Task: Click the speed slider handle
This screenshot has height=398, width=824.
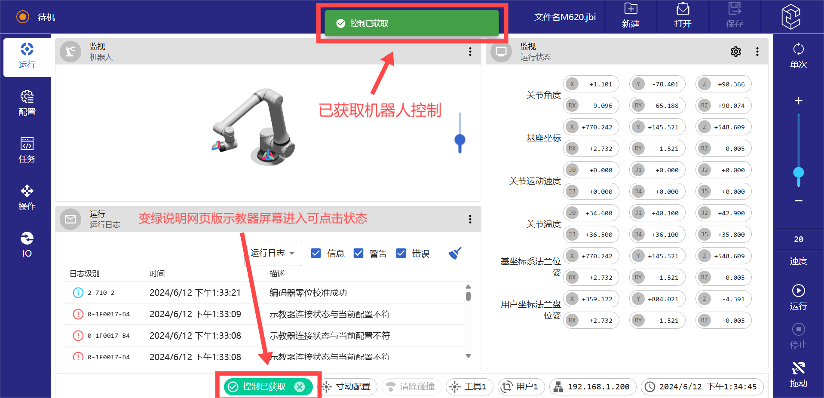Action: click(798, 173)
